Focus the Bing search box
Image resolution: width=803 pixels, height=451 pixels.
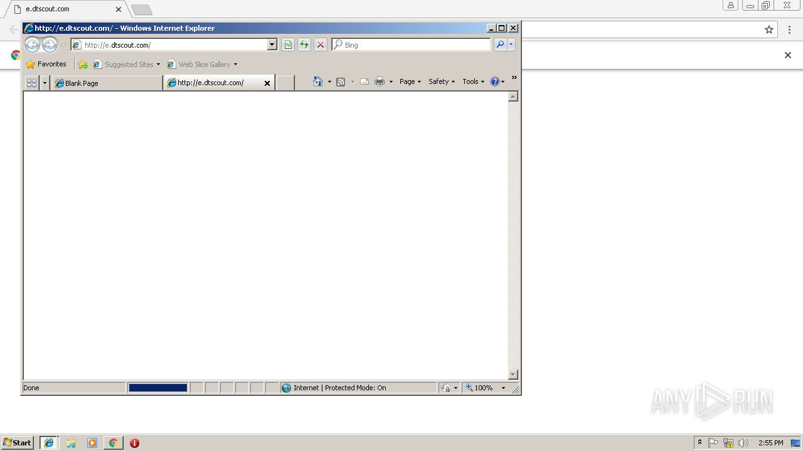411,45
